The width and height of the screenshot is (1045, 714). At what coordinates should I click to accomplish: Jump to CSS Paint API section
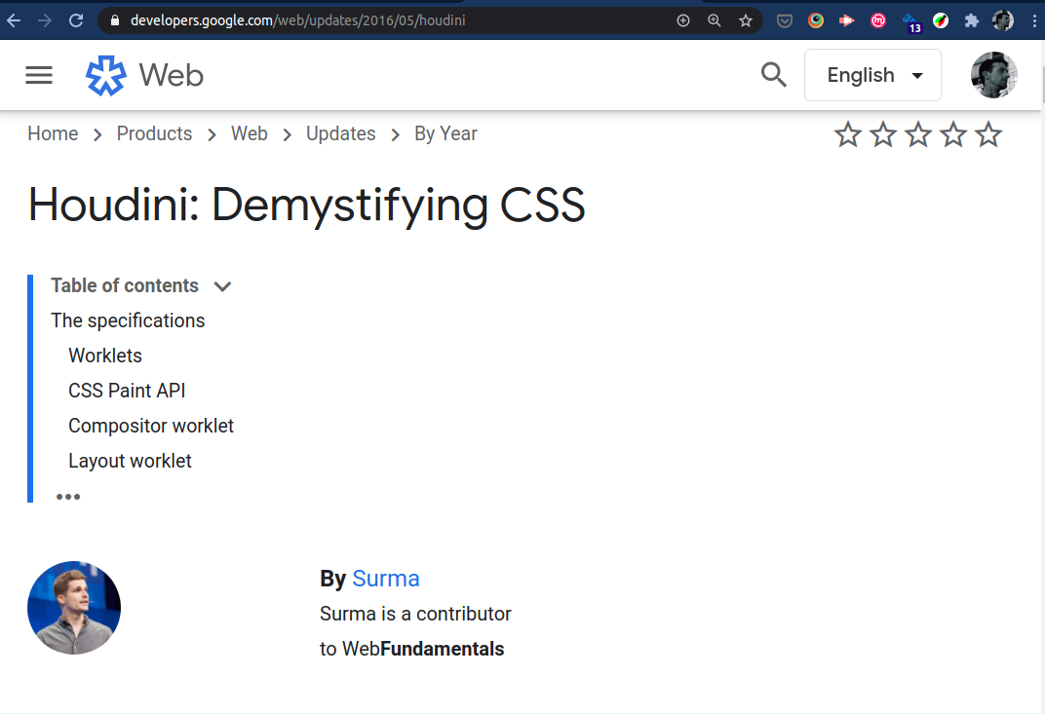pyautogui.click(x=127, y=391)
